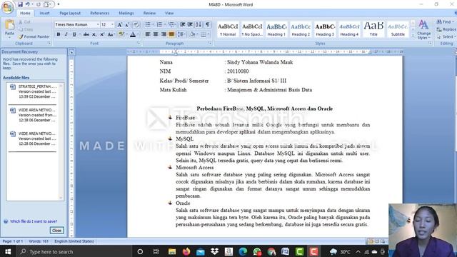
Task: Click 'Which file do I want to save?' link
Action: (x=34, y=221)
